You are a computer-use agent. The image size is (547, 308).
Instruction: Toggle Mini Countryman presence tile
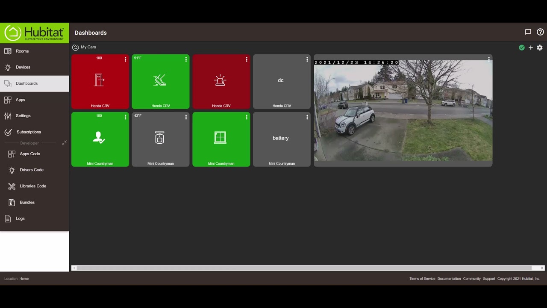pos(100,139)
